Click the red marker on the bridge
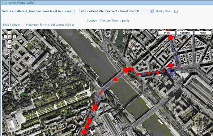This screenshot has width=213, height=136. (x=115, y=79)
